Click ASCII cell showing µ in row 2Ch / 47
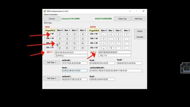 104,48
